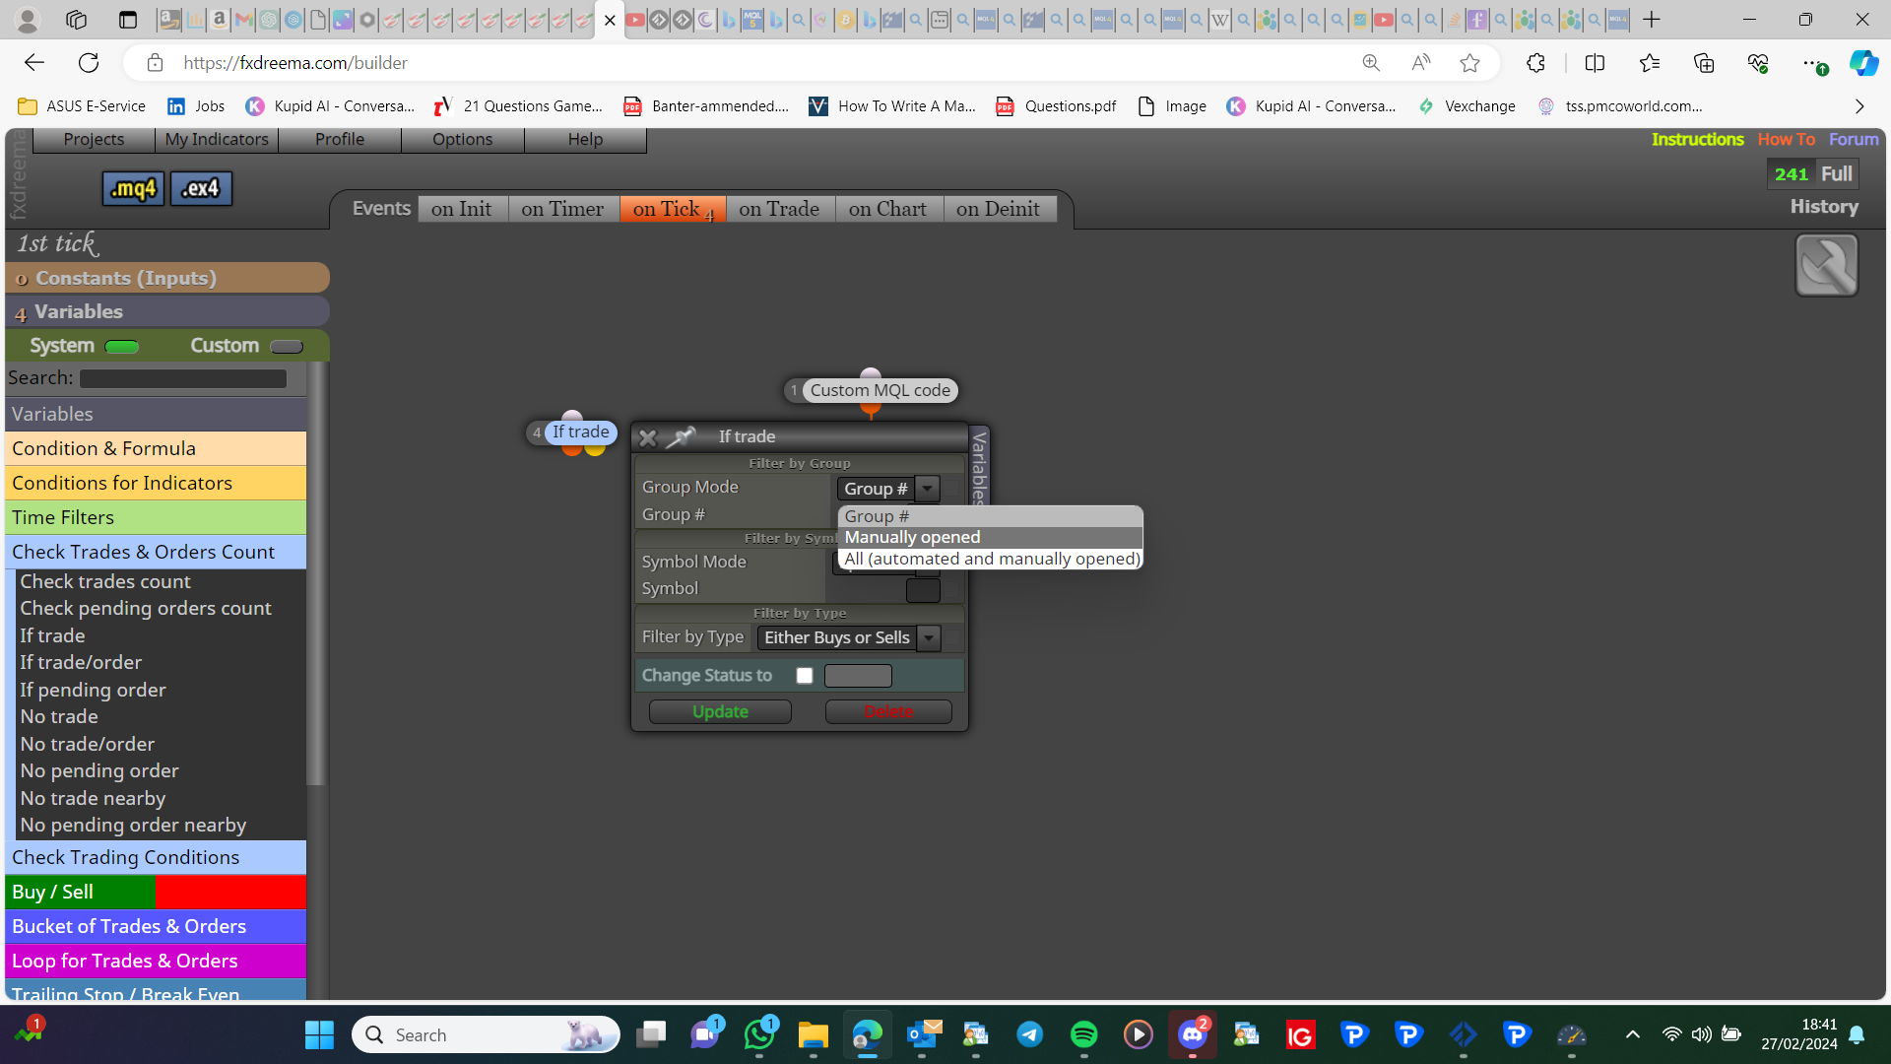Screen dimensions: 1891x1064
Task: Open the Options menu
Action: coord(462,139)
